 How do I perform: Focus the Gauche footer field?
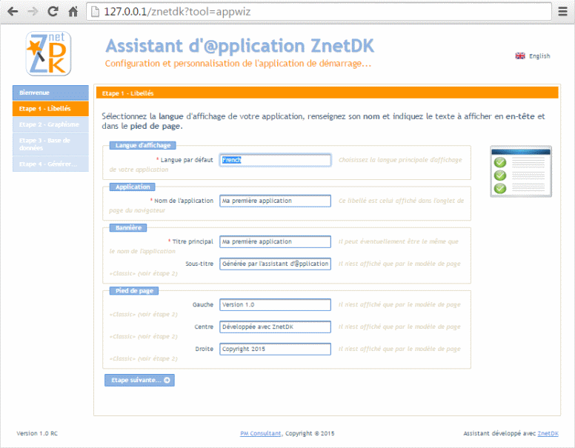point(275,304)
